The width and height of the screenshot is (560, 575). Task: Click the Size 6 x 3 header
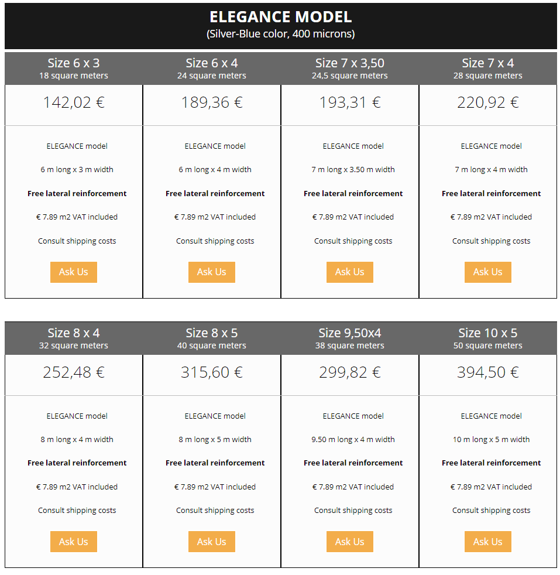coord(74,69)
